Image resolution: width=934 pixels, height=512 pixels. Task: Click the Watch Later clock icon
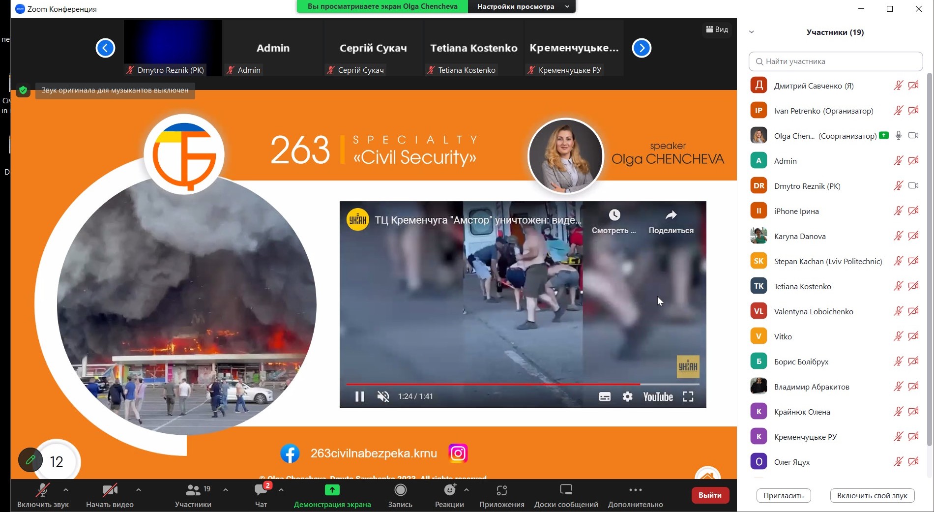coord(614,215)
